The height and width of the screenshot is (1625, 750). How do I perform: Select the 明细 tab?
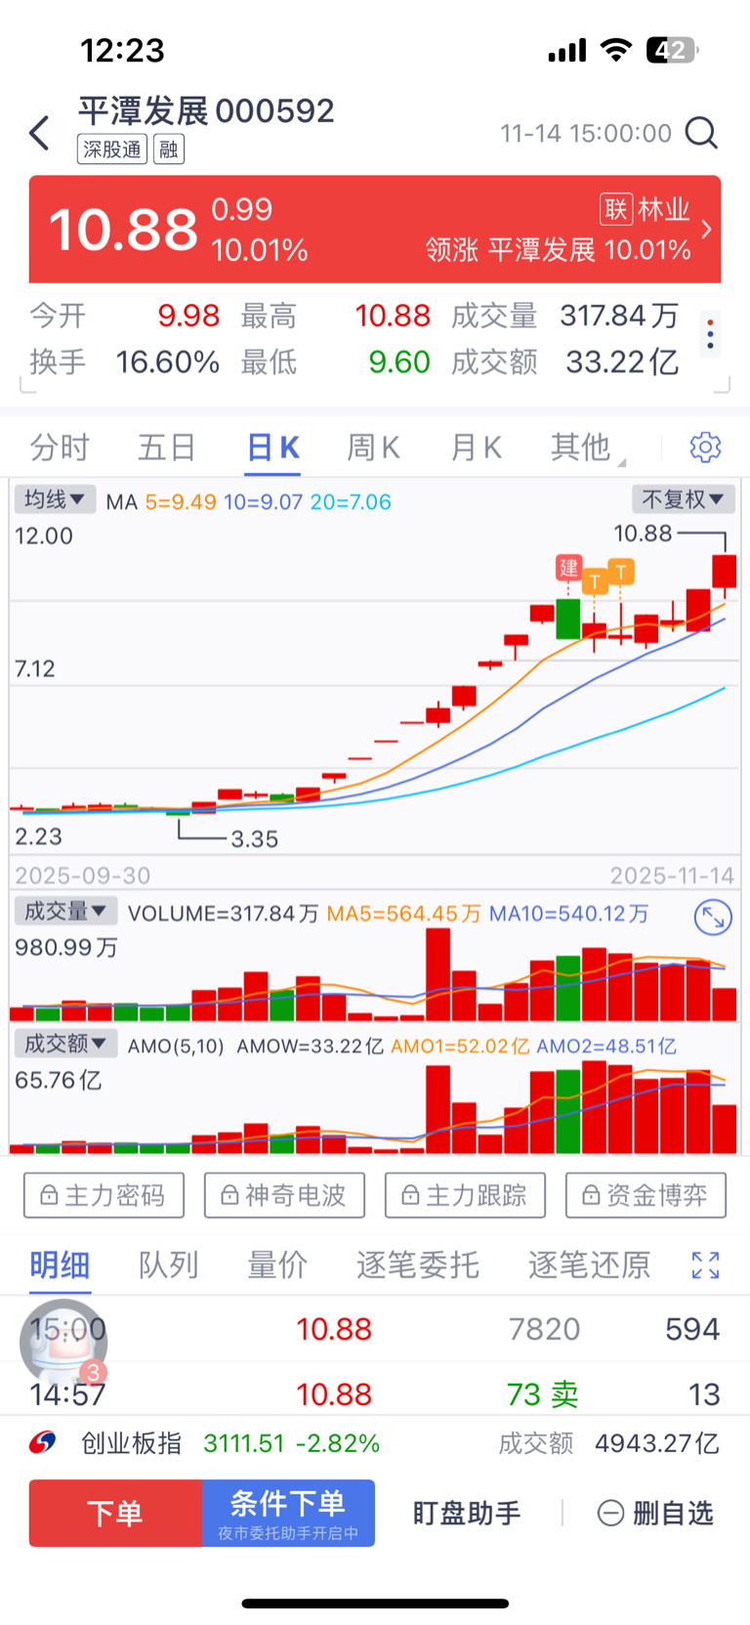pos(60,1265)
